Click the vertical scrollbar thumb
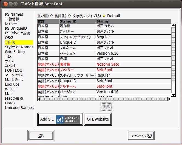This screenshot has height=145, width=182. (x=174, y=55)
